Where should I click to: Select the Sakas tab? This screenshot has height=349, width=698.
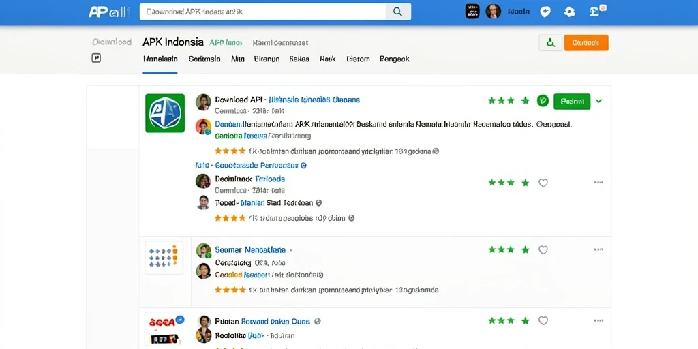click(299, 59)
